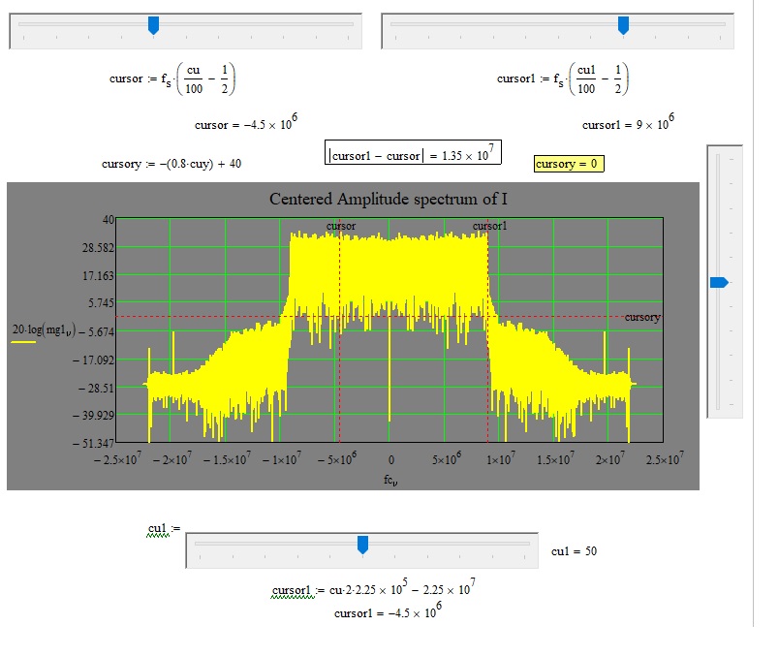779x657 pixels.
Task: Click the yellow highlighted cursory = 0 region
Action: (x=570, y=164)
